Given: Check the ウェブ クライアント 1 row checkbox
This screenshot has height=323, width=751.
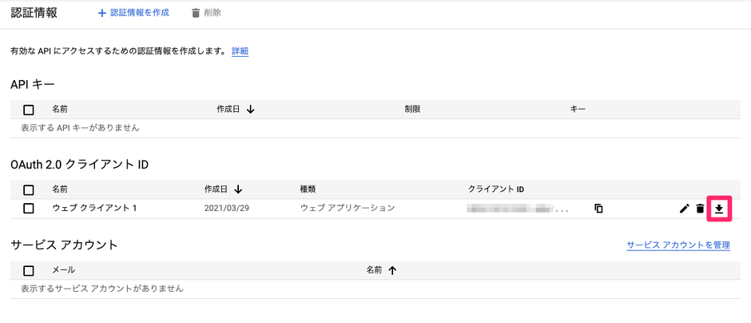Looking at the screenshot, I should pos(29,209).
